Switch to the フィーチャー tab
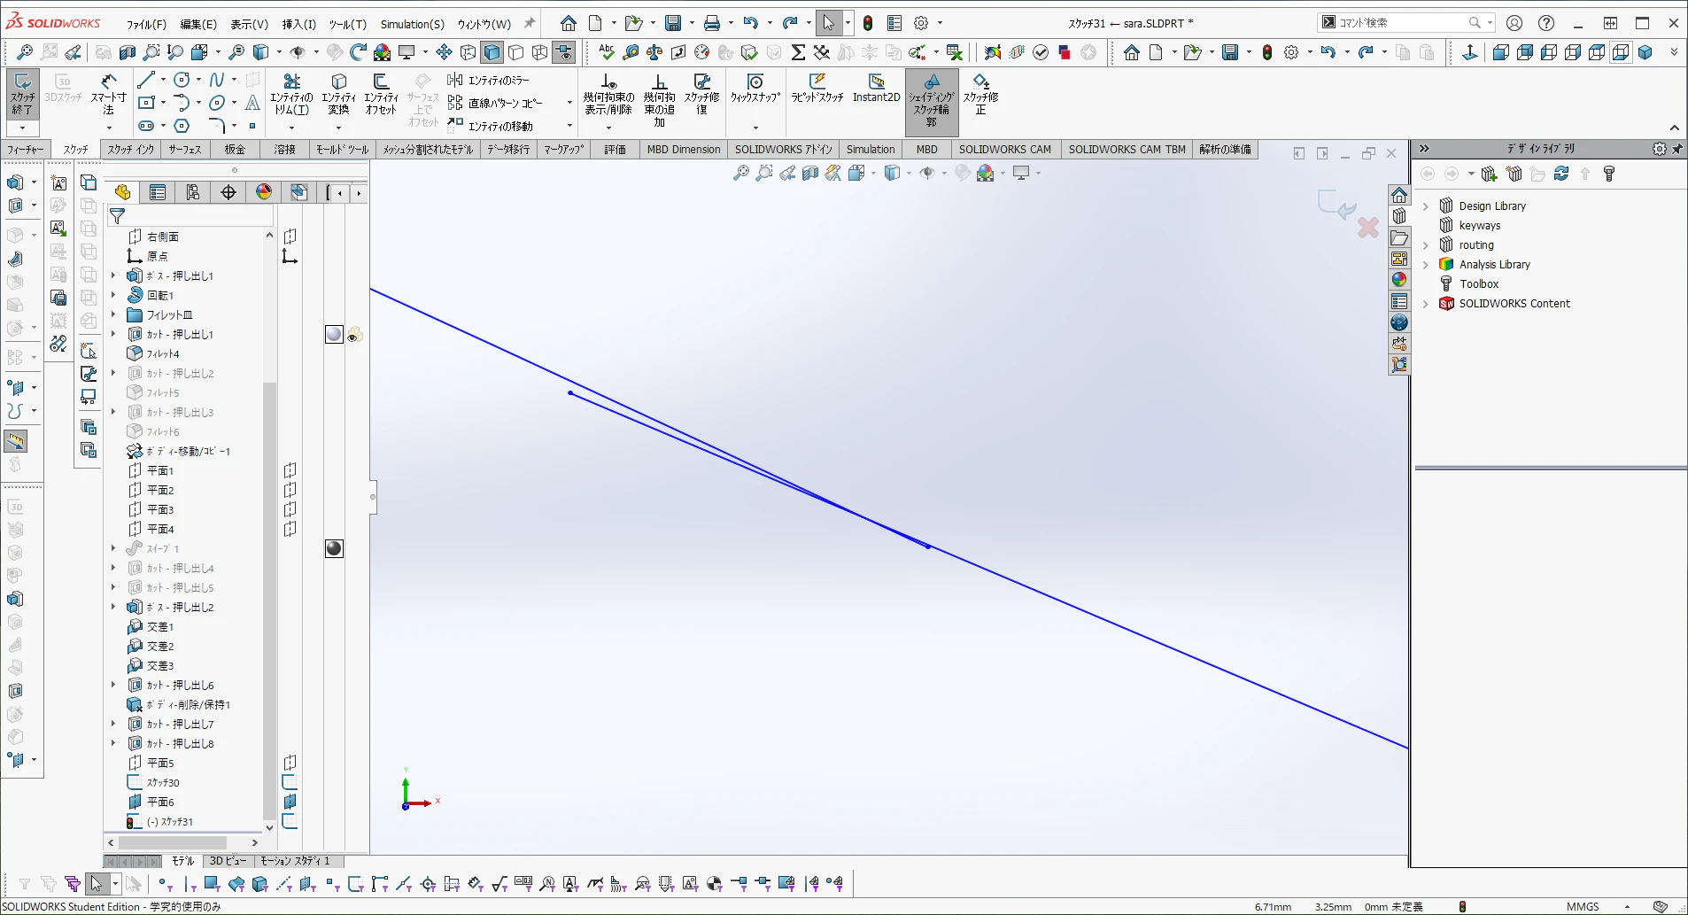 [25, 150]
